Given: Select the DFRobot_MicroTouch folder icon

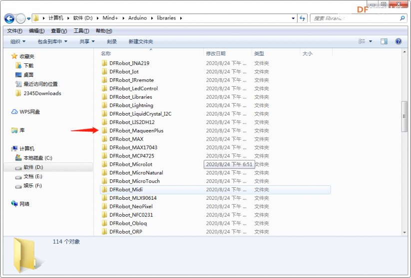Looking at the screenshot, I should 104,181.
